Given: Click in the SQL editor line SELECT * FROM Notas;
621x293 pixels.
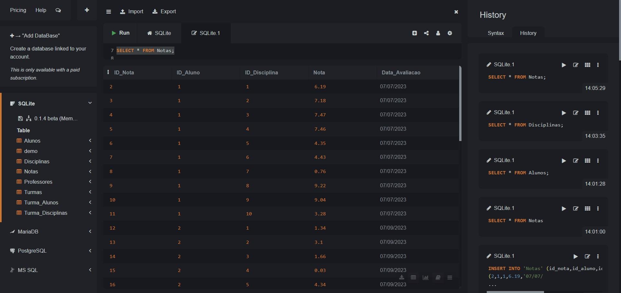Looking at the screenshot, I should [145, 50].
